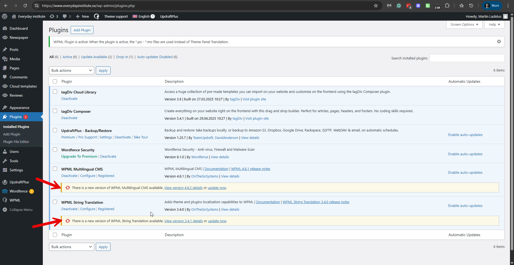Filter plugins by Update Available

[x=94, y=57]
